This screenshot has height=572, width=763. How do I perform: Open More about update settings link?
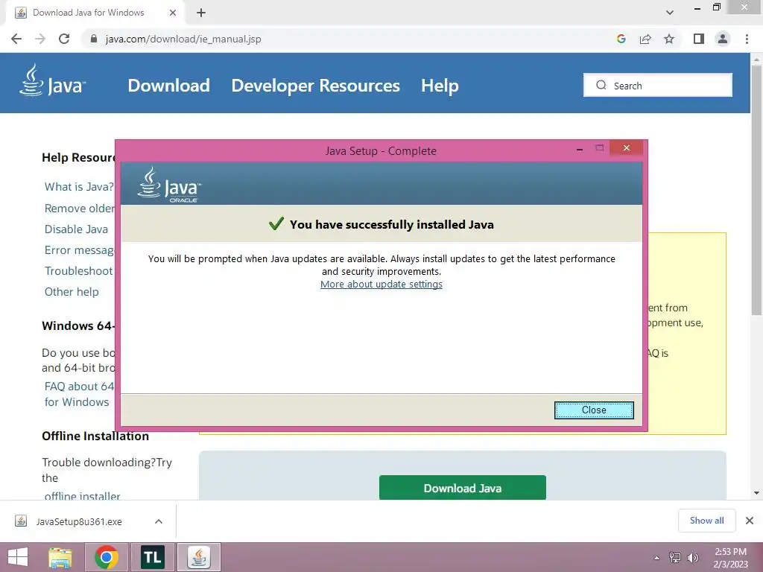click(381, 284)
